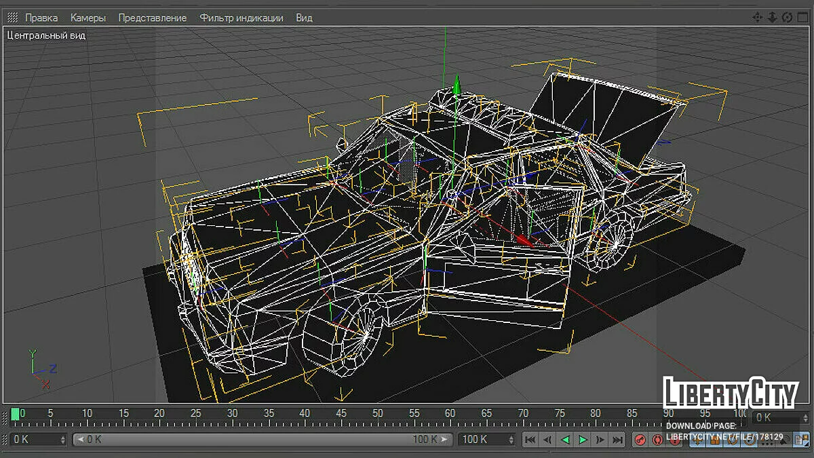Open the Представление viewport menu
Image resolution: width=814 pixels, height=458 pixels.
coord(153,18)
